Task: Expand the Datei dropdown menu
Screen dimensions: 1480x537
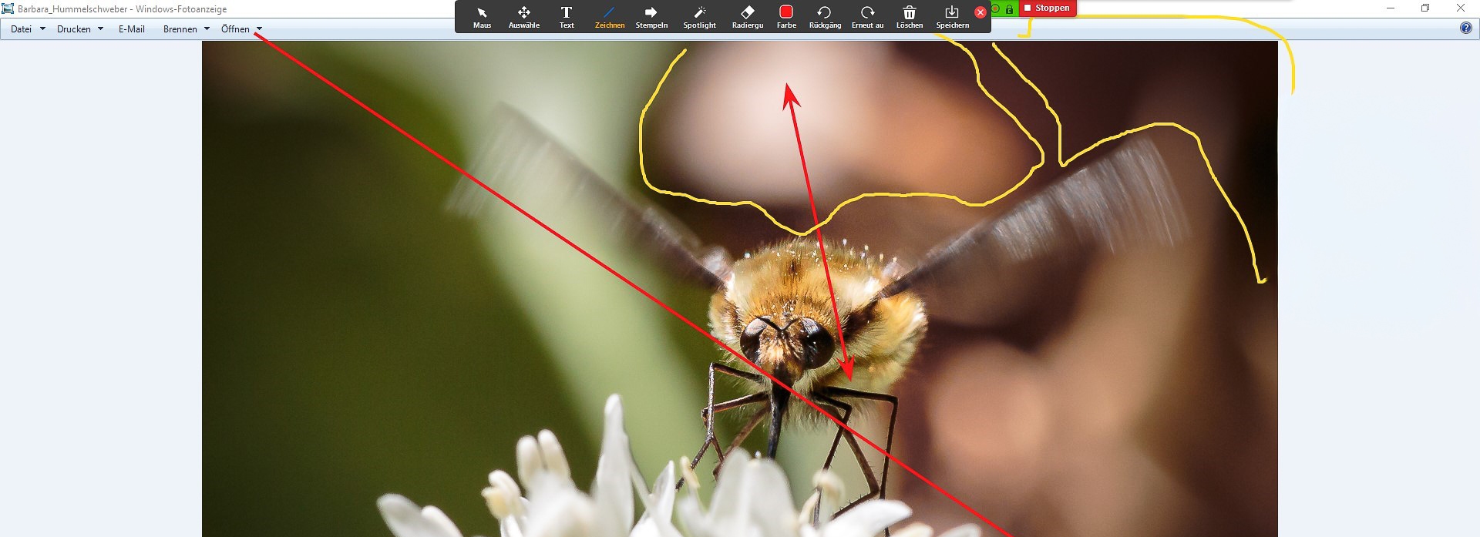Action: point(28,29)
